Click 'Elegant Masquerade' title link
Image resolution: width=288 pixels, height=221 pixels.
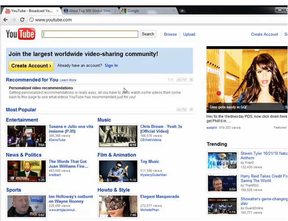click(x=160, y=197)
